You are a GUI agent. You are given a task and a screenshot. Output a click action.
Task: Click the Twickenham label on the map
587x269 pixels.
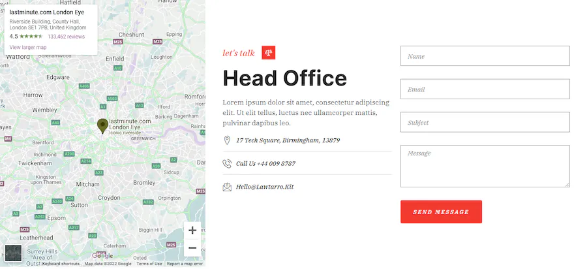point(35,164)
